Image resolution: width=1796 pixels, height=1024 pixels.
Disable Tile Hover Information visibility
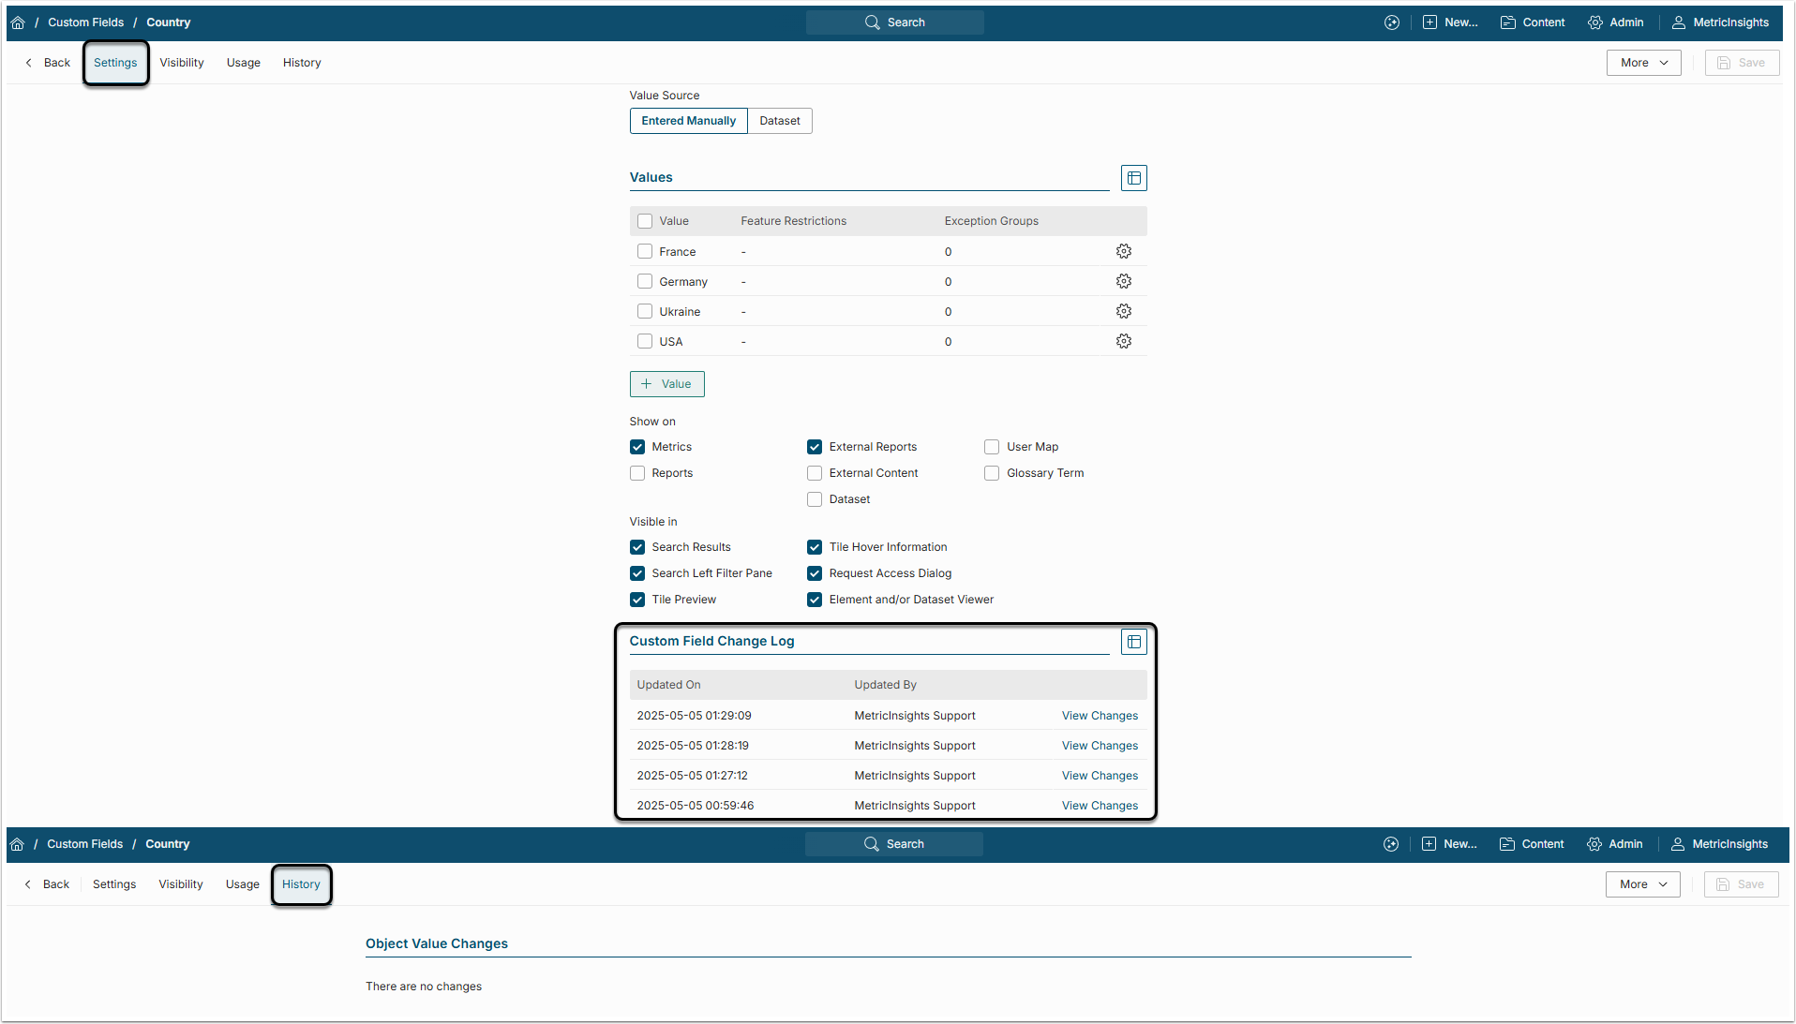point(815,547)
